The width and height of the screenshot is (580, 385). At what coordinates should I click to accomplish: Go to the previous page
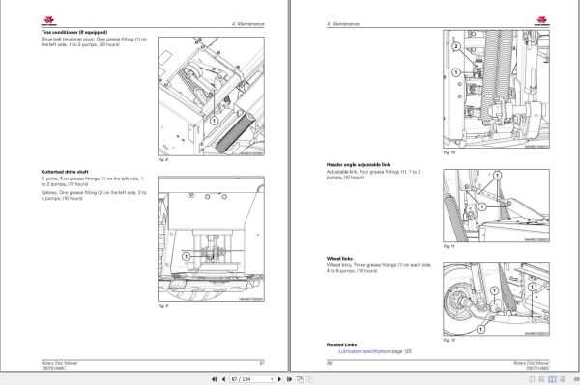[x=223, y=379]
